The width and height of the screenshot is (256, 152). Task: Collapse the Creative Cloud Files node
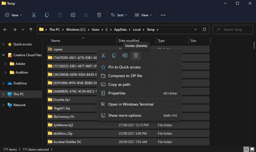pyautogui.click(x=4, y=55)
